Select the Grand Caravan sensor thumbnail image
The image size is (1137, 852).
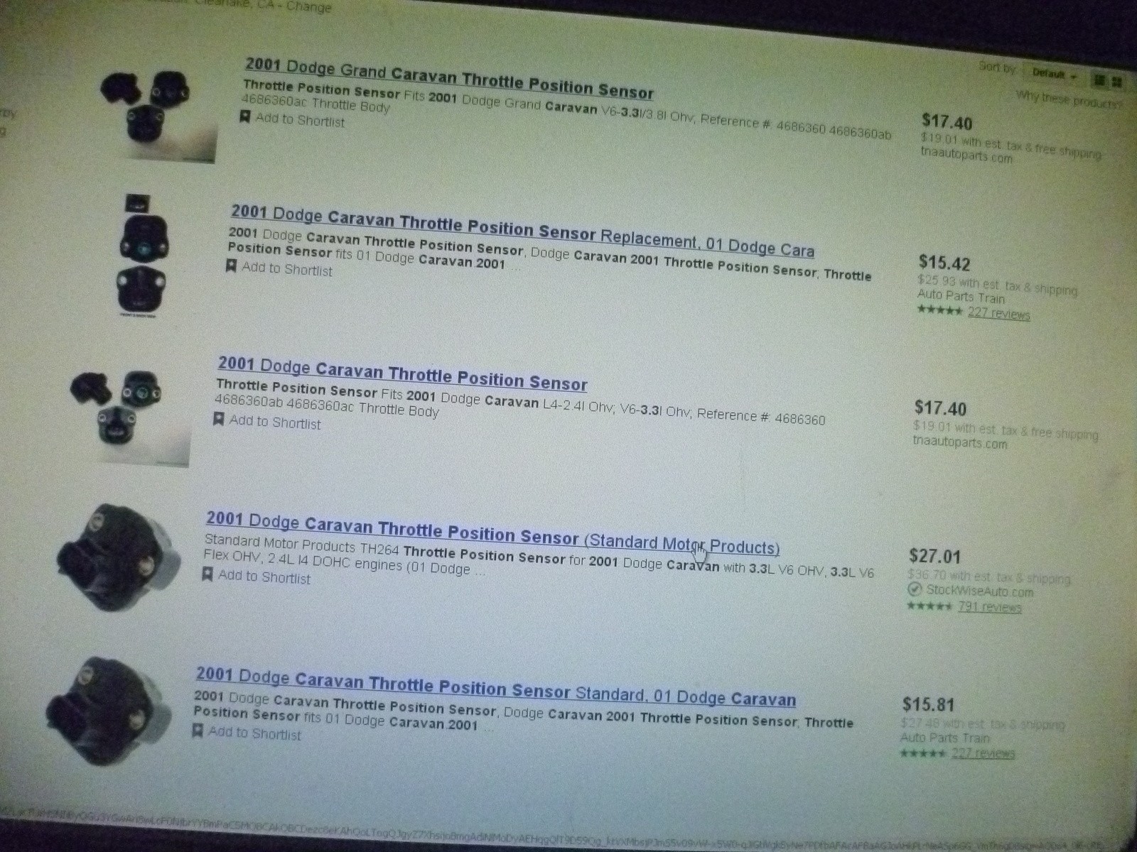coord(156,110)
